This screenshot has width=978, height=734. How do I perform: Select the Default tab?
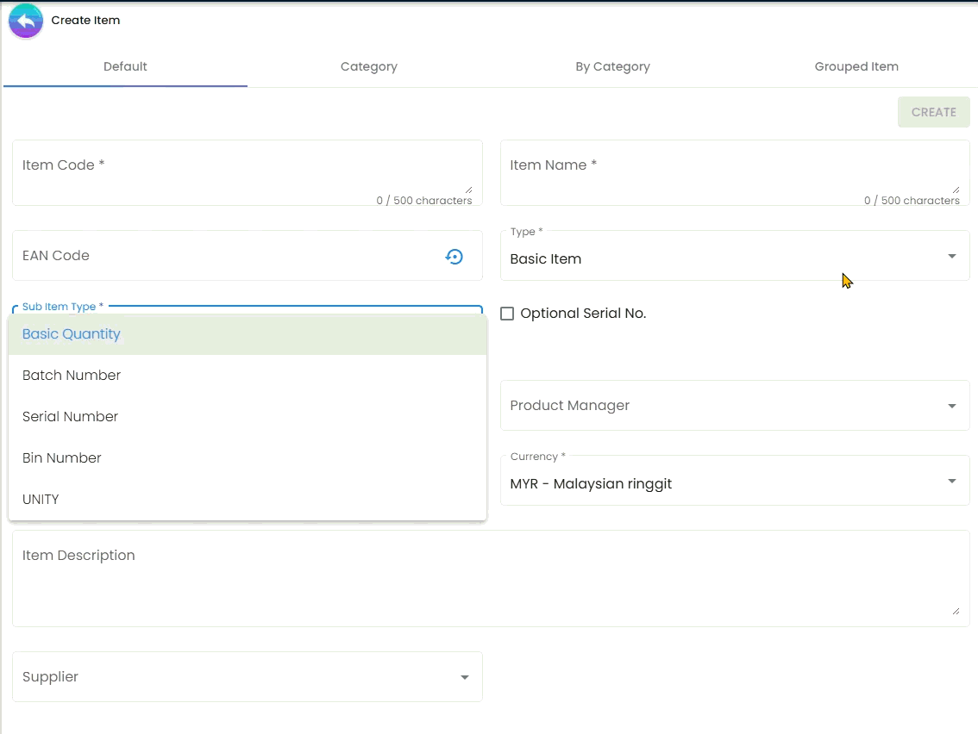click(125, 66)
